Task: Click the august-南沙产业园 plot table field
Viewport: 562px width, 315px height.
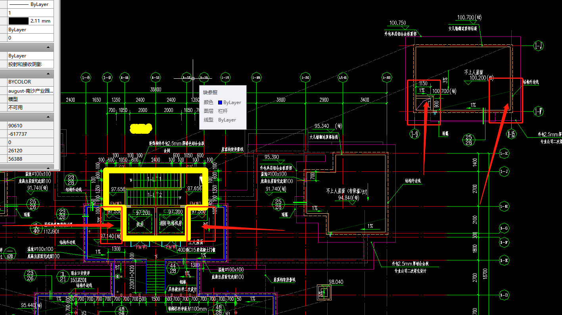Action: pyautogui.click(x=30, y=91)
